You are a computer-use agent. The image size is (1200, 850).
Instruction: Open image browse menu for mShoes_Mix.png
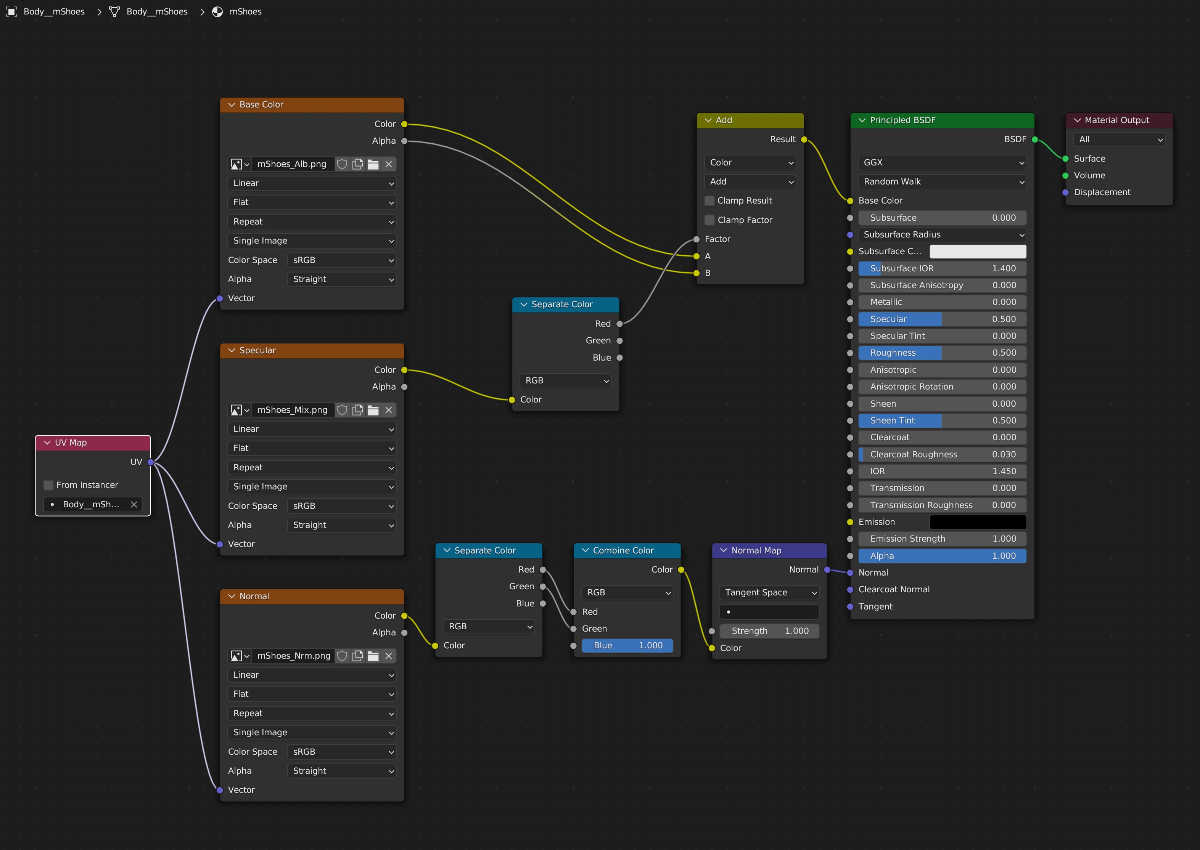240,410
